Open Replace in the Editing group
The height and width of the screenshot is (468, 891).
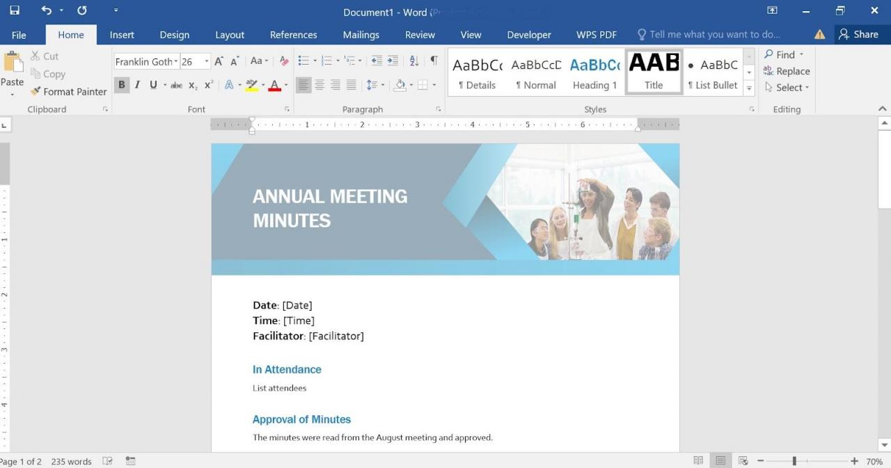[x=787, y=71]
